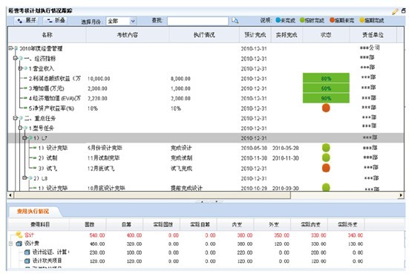The height and width of the screenshot is (274, 409).
Task: Click the pencil edit icon at top right
Action: 395,11
